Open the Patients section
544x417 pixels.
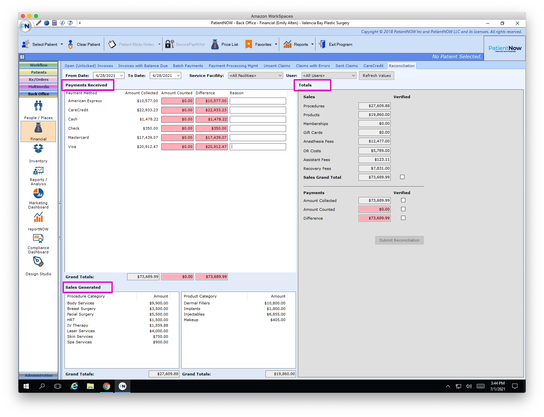pos(38,72)
